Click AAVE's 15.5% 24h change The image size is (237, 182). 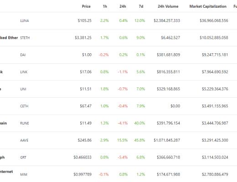coord(122,140)
